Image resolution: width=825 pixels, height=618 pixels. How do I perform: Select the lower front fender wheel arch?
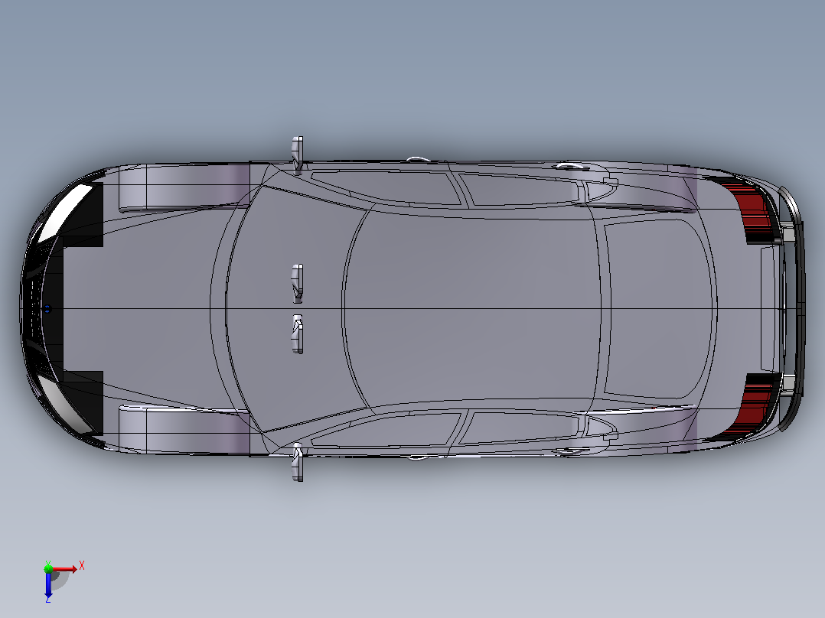coord(184,429)
